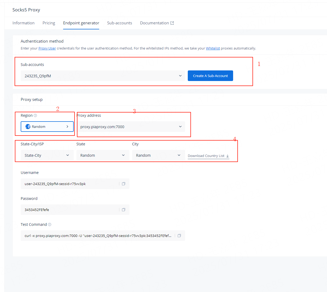Switch to the Pricing tab

[x=49, y=23]
